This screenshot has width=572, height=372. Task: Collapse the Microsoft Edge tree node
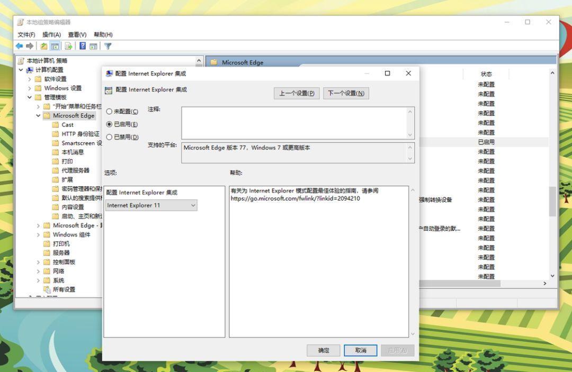click(x=38, y=115)
